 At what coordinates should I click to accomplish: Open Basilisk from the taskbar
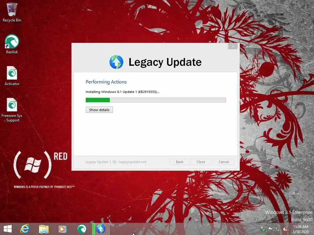click(x=82, y=229)
